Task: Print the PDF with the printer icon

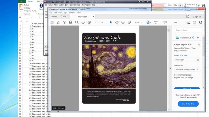Action: pos(71,22)
